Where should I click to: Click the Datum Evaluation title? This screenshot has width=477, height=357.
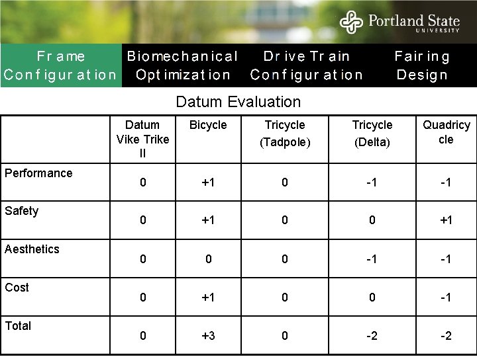(238, 102)
